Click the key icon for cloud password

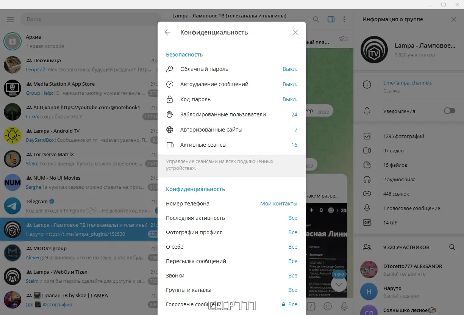point(170,69)
